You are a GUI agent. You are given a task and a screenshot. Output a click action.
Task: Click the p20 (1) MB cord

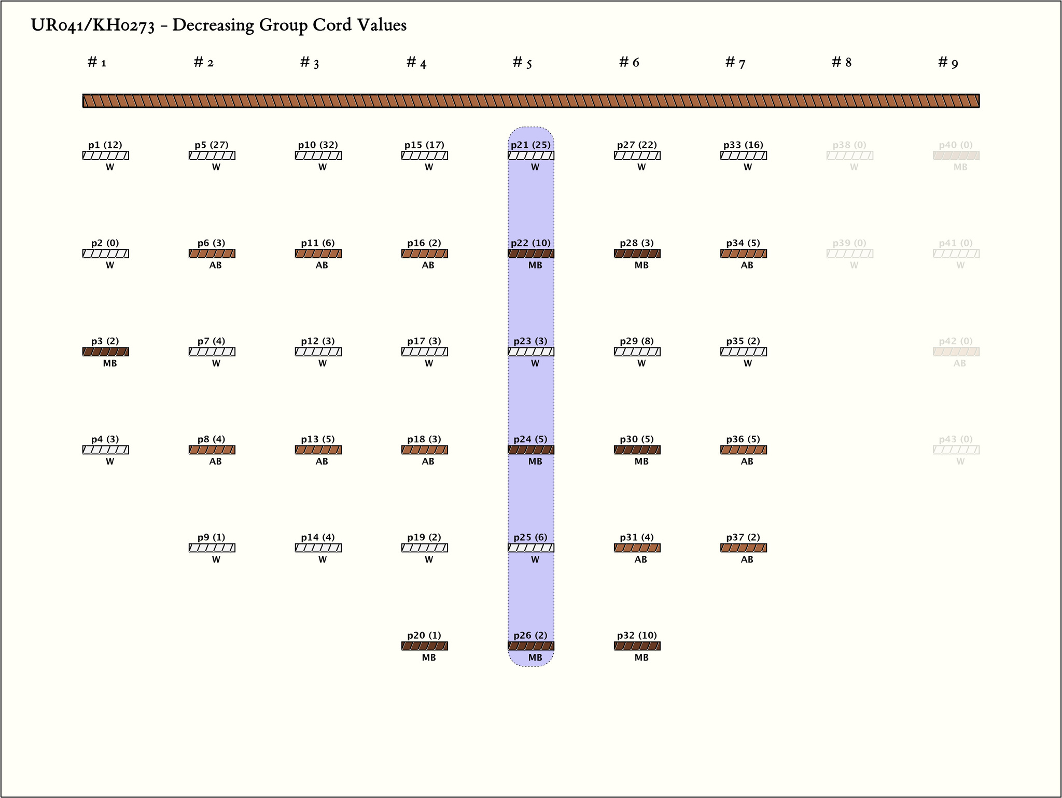tap(424, 646)
